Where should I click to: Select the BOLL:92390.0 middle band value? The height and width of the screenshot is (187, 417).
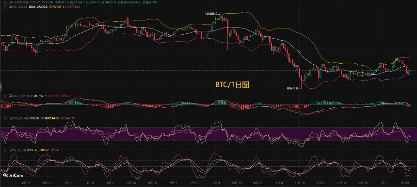[x=38, y=7]
